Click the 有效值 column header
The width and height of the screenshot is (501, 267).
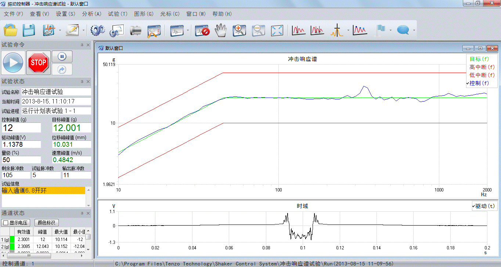(x=23, y=232)
